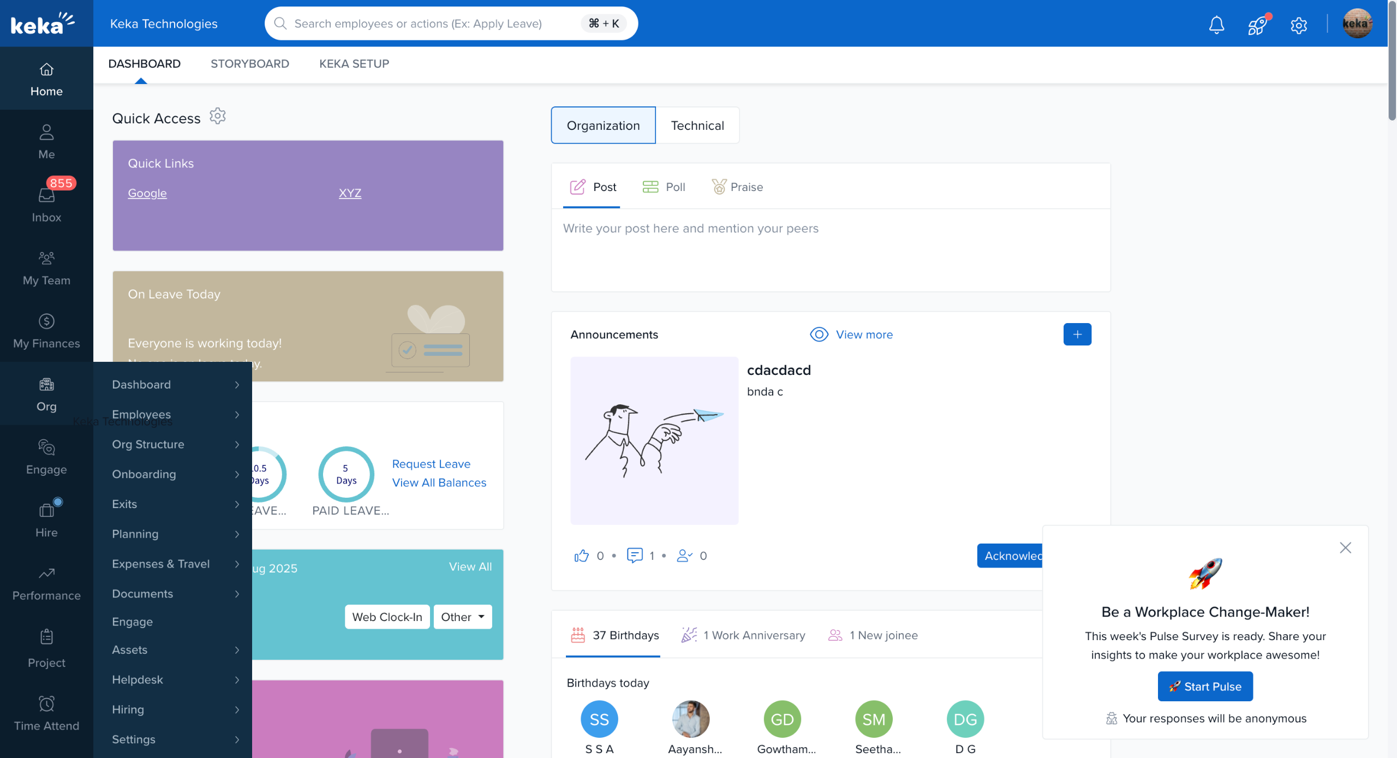Click the rocket icon in header

[x=1257, y=25]
